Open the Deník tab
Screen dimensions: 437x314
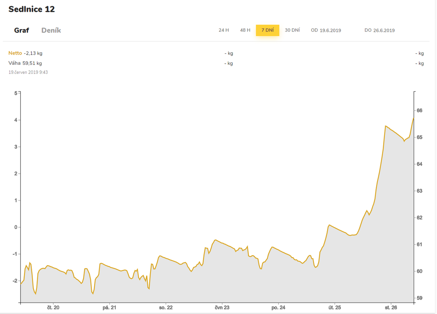51,30
